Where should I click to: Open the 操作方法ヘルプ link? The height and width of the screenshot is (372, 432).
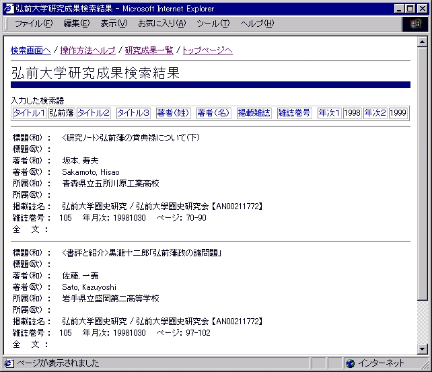click(x=88, y=50)
